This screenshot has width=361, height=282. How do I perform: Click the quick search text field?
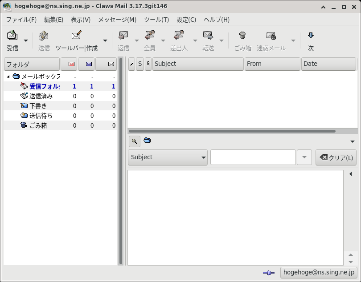coord(253,157)
